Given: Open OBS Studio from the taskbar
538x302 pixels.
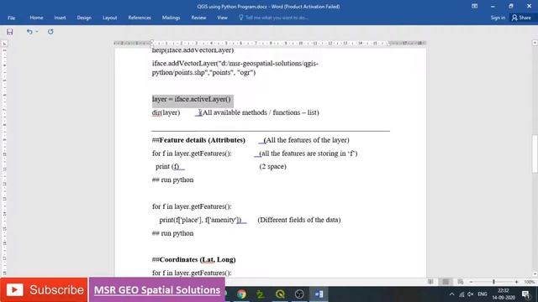Looking at the screenshot, I should point(299,294).
